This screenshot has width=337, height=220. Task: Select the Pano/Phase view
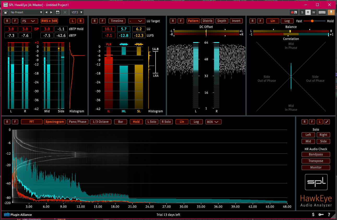pos(77,122)
